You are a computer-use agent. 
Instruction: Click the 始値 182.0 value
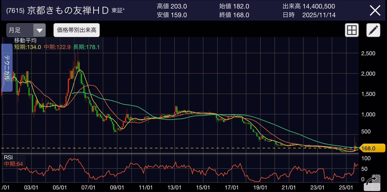click(x=234, y=6)
